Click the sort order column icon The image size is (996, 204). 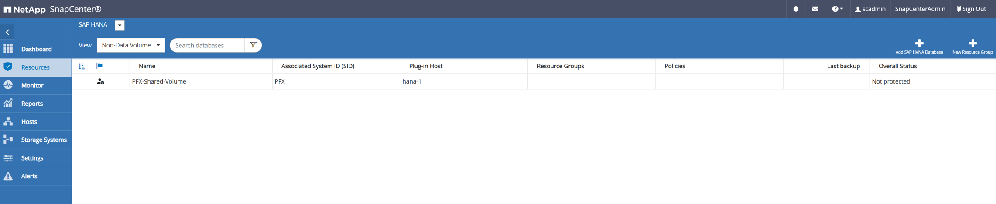pos(82,66)
